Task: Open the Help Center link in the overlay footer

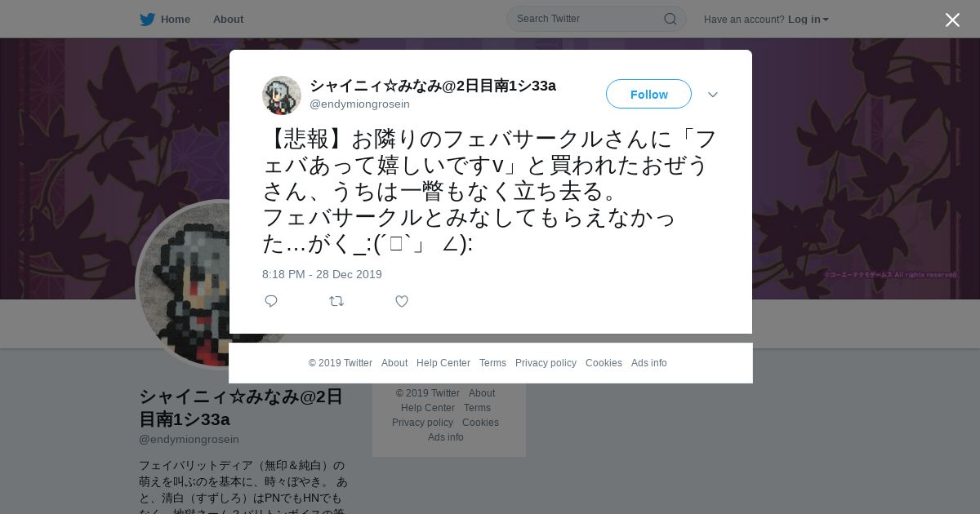Action: (x=443, y=363)
